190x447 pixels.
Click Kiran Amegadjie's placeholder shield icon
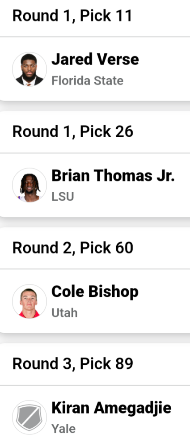pyautogui.click(x=30, y=417)
